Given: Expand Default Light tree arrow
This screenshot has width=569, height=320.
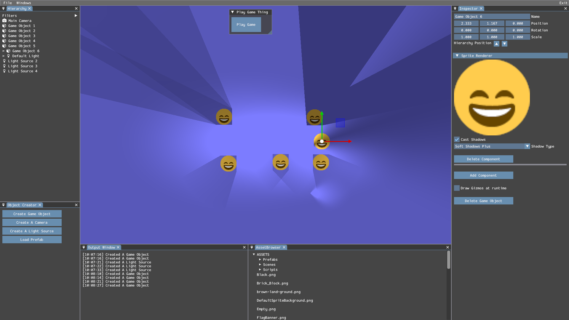Looking at the screenshot, I should [3, 56].
